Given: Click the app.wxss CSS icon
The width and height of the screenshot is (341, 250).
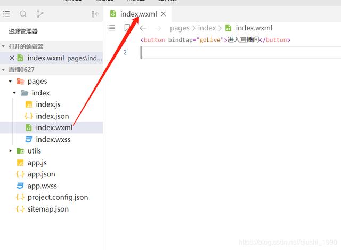Looking at the screenshot, I should [20, 186].
